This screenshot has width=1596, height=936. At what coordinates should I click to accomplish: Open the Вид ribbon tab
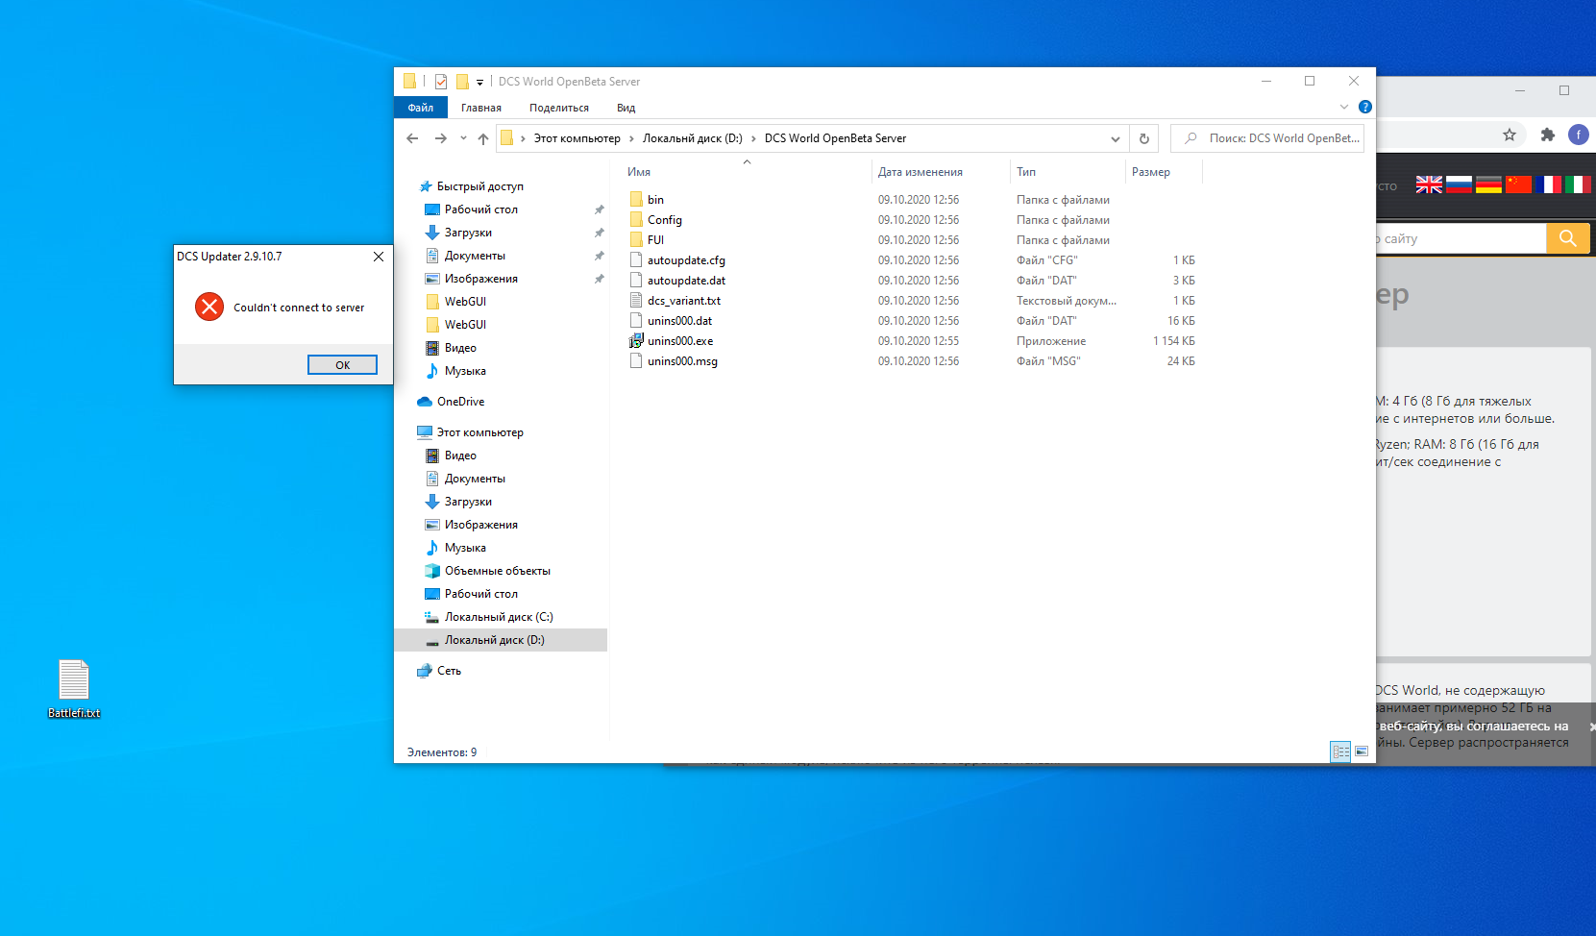click(x=626, y=108)
